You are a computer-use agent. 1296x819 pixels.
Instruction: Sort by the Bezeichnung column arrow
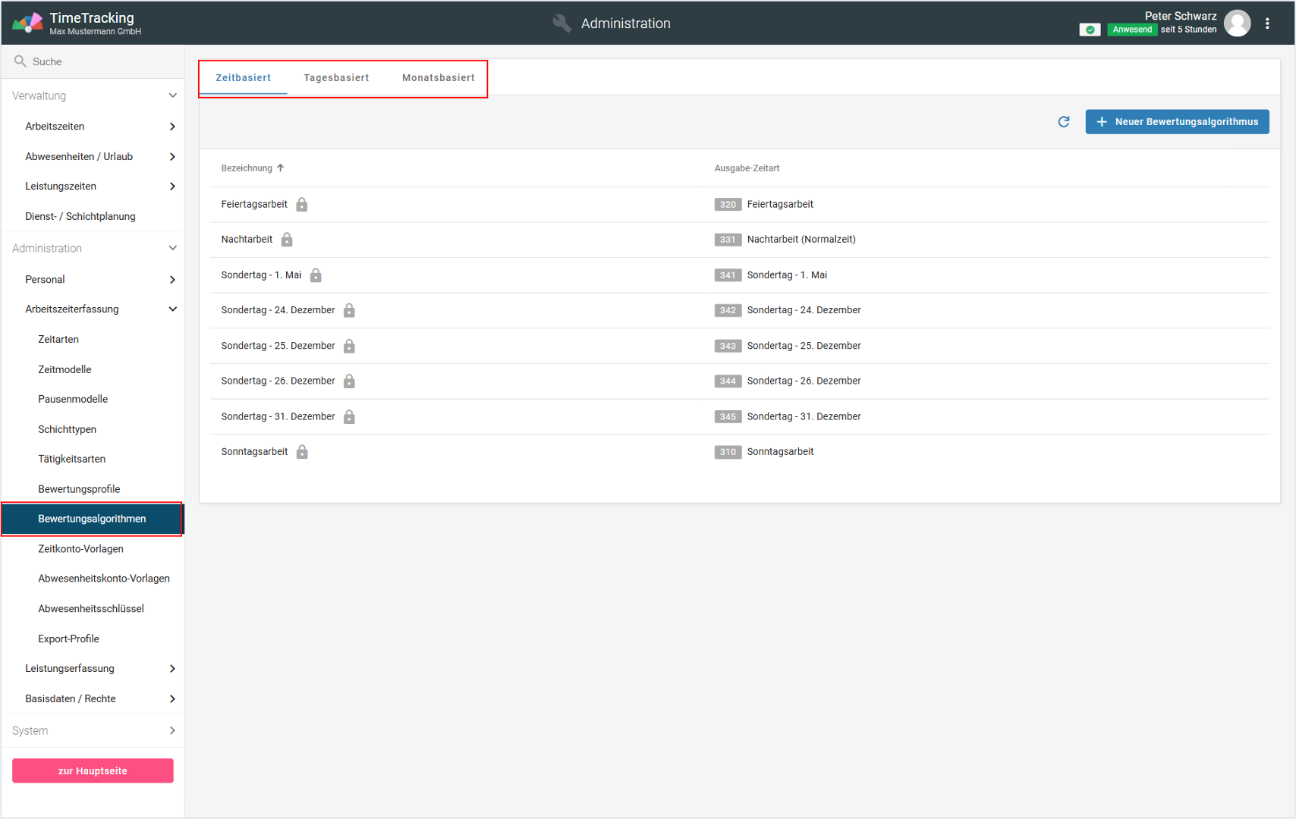tap(281, 168)
